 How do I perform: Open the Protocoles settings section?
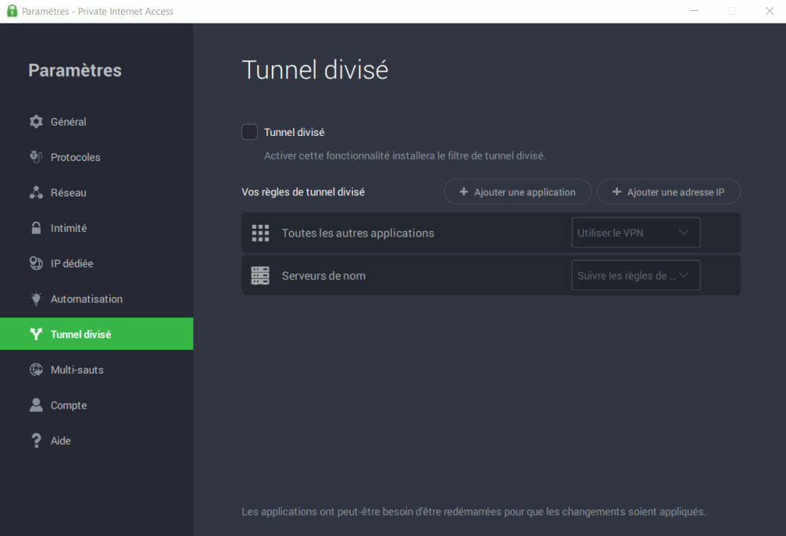pyautogui.click(x=96, y=157)
